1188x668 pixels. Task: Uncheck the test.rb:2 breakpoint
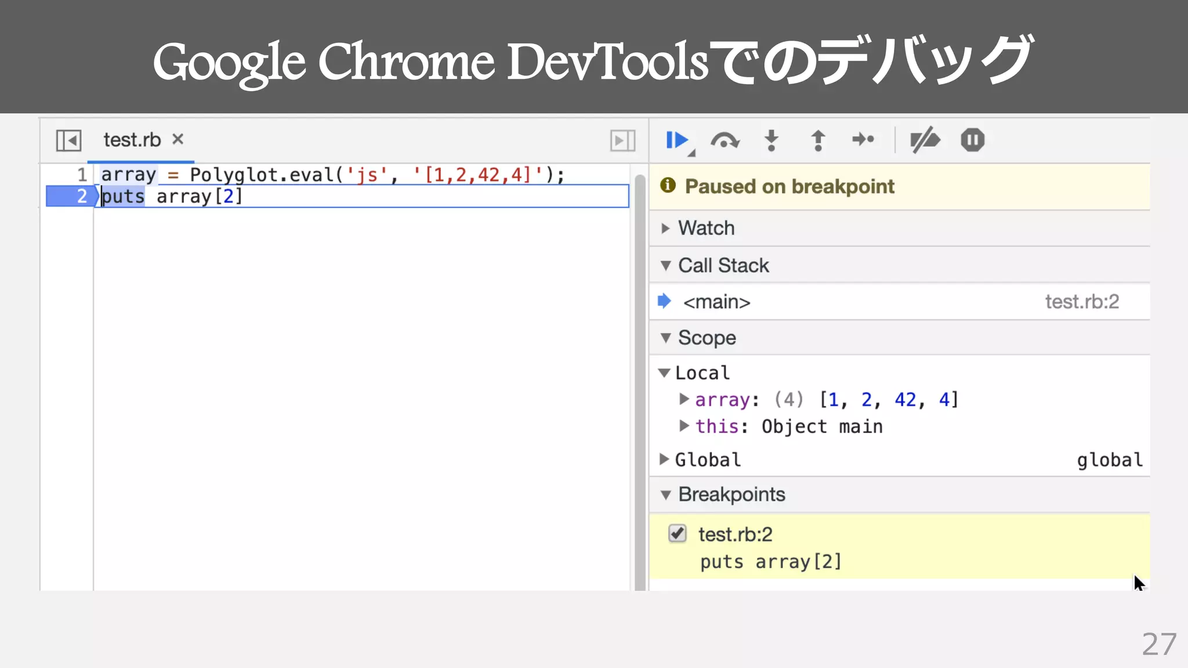coord(677,533)
